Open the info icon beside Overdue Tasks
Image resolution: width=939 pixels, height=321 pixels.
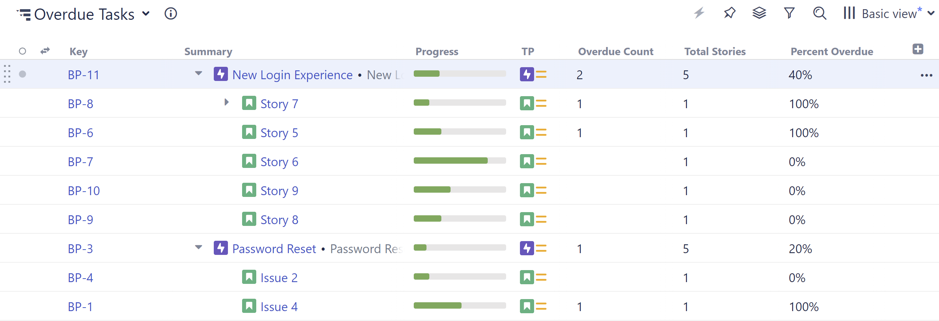[171, 14]
